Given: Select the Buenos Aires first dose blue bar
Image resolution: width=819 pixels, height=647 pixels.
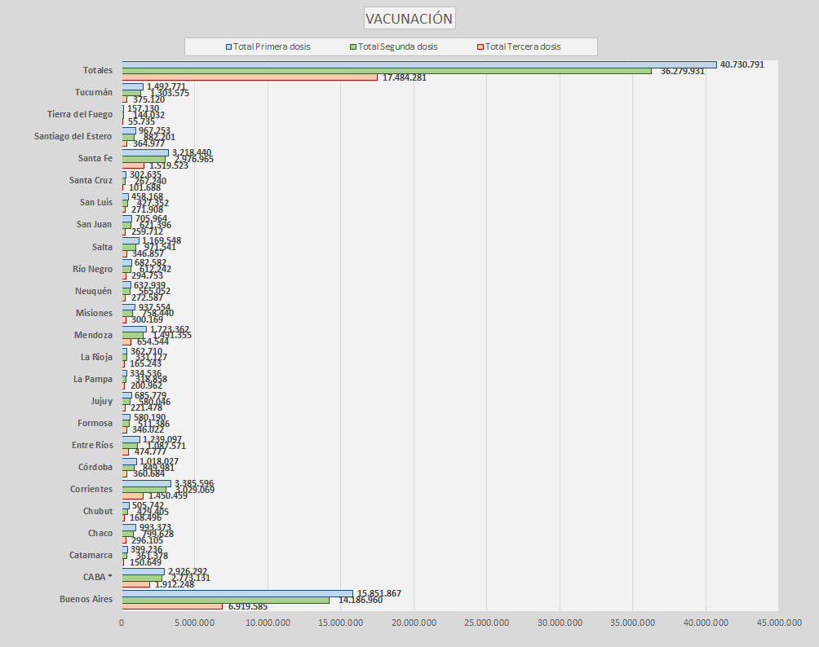Looking at the screenshot, I should pos(237,594).
